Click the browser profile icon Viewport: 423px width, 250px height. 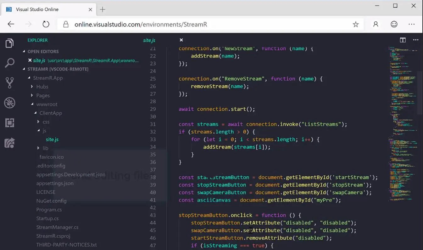(375, 24)
